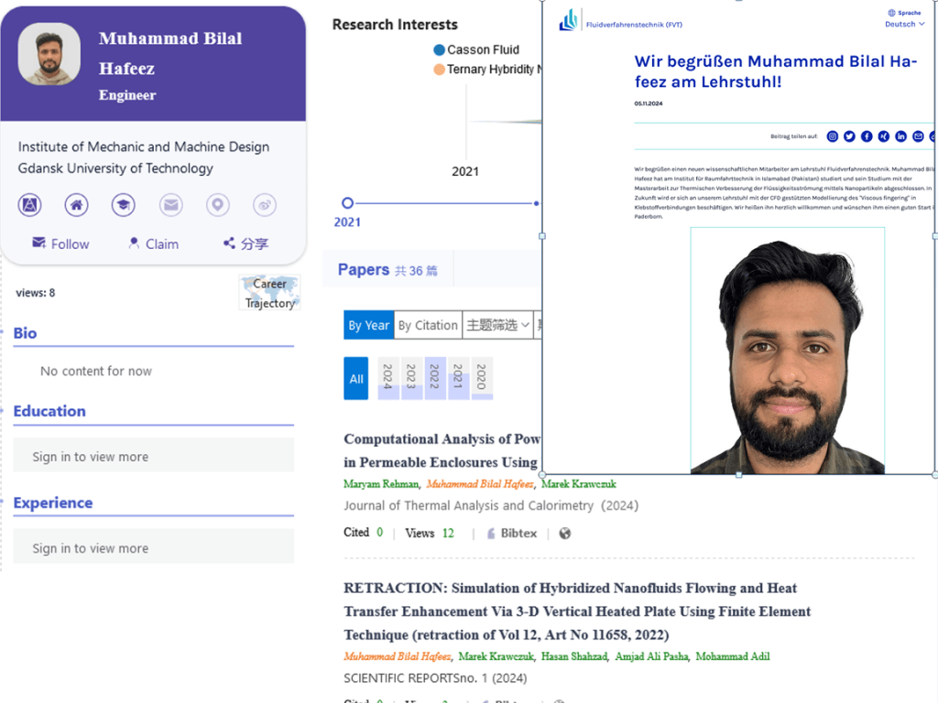Image resolution: width=938 pixels, height=703 pixels.
Task: Share article via LinkedIn icon
Action: [x=901, y=136]
